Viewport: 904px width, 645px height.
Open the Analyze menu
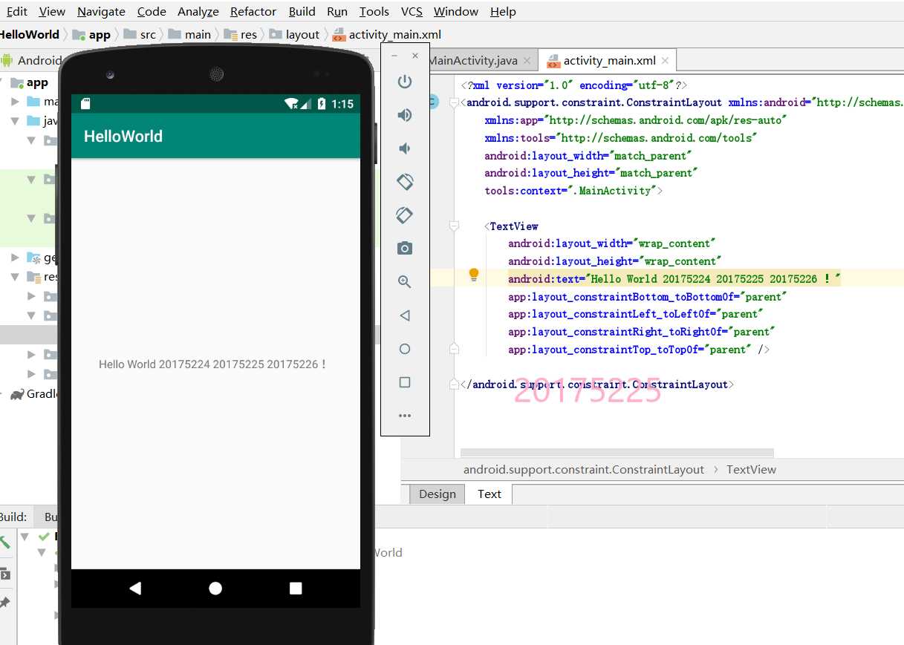coord(198,11)
